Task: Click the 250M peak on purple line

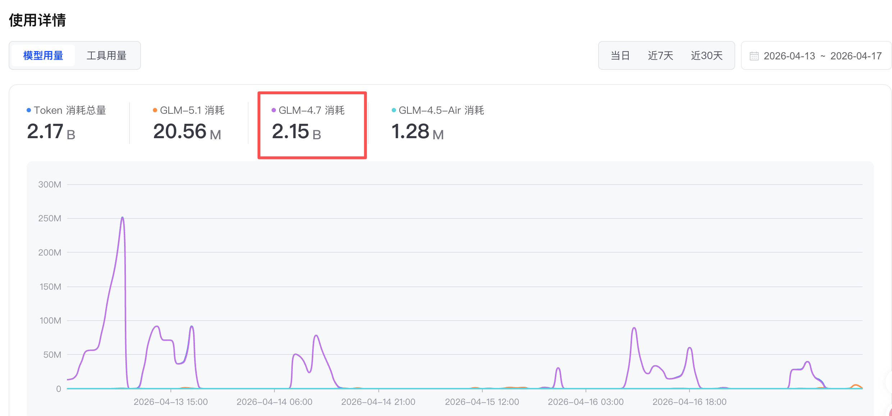Action: pos(123,218)
